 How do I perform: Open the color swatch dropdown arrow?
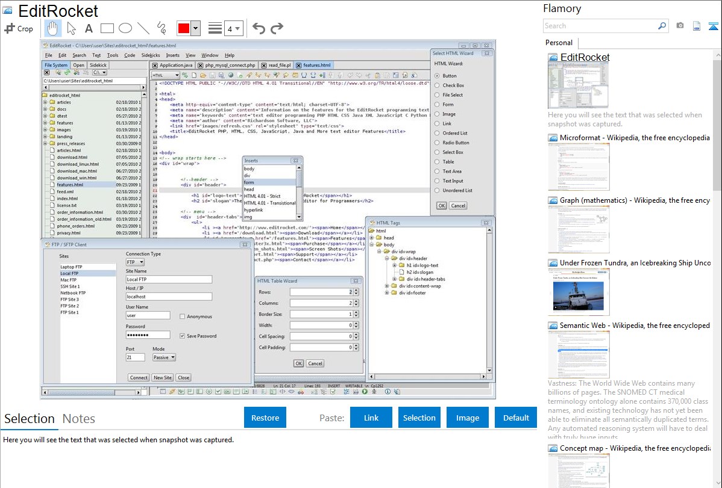pyautogui.click(x=196, y=28)
